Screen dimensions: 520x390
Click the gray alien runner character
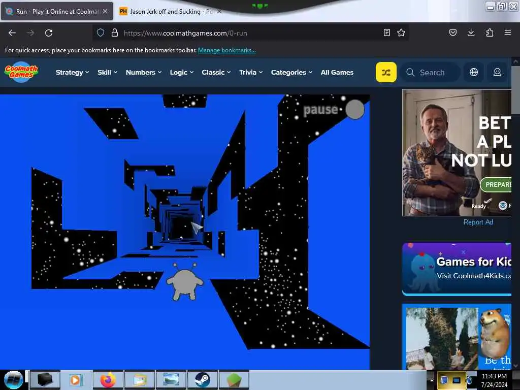tap(185, 282)
